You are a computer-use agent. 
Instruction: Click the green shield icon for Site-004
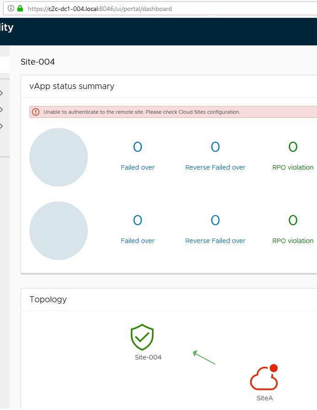click(x=142, y=338)
